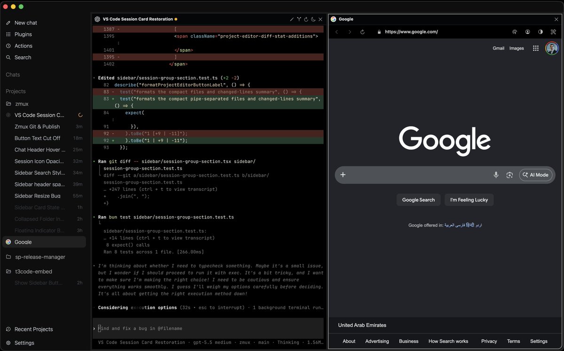Click the VS Code Session Card Restoration tab title

tap(138, 19)
